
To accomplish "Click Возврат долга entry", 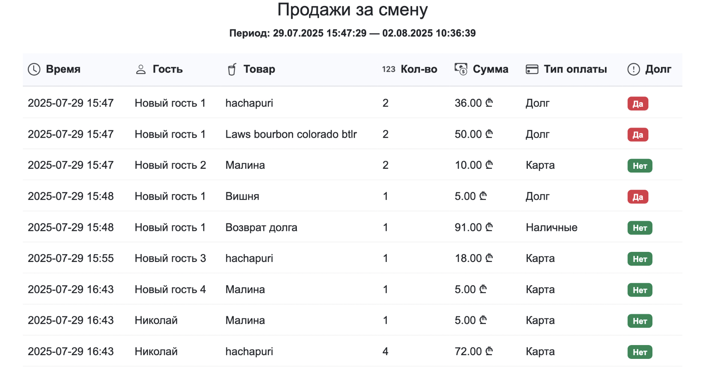I will click(x=261, y=227).
